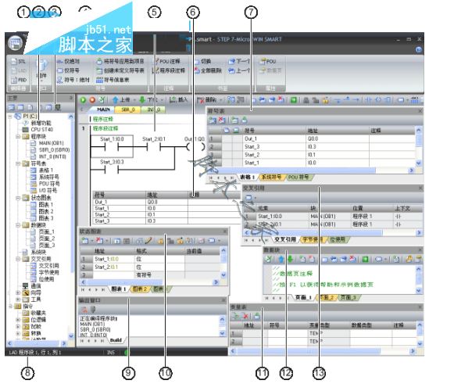Image resolution: width=454 pixels, height=384 pixels.
Task: Click the compile icon after Stop
Action: [x=102, y=100]
